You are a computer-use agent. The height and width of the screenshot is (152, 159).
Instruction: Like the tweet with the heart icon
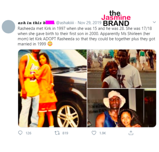[x=94, y=133]
